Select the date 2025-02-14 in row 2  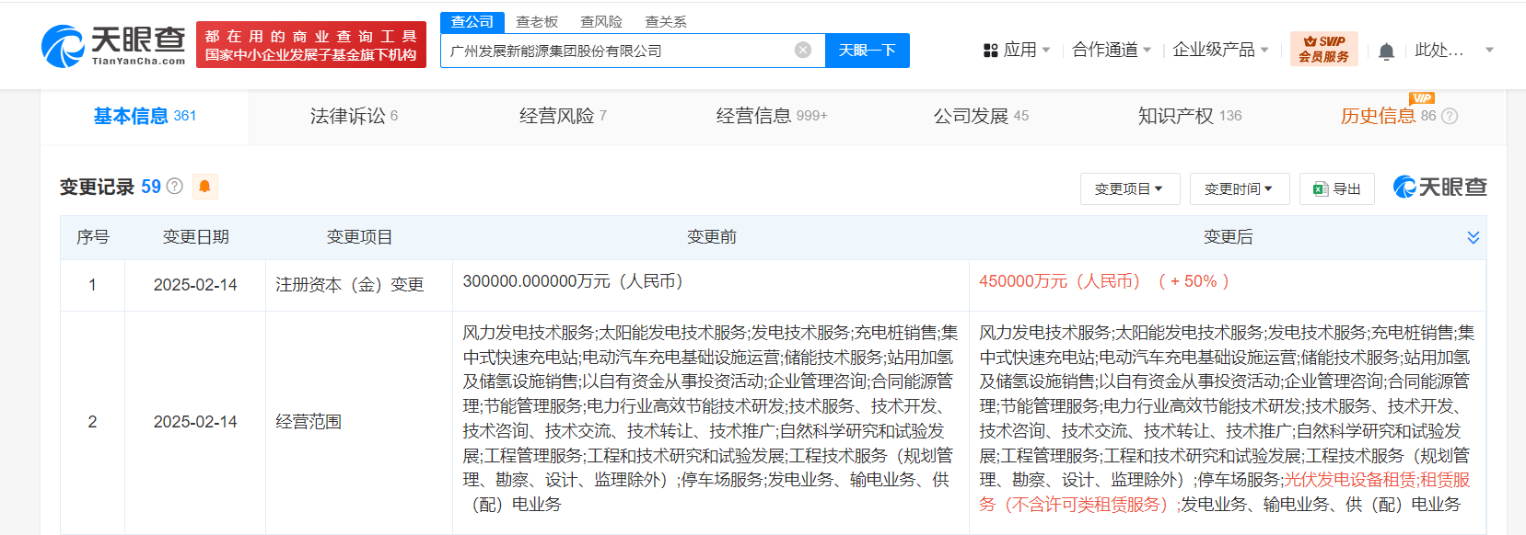(x=195, y=422)
